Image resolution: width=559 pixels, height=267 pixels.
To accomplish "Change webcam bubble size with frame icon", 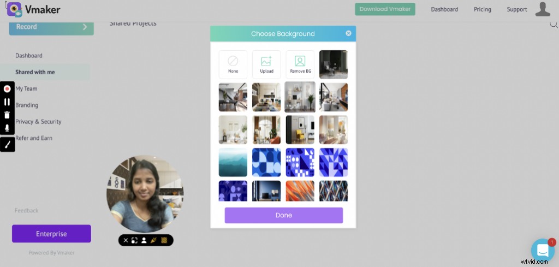I will (x=134, y=240).
